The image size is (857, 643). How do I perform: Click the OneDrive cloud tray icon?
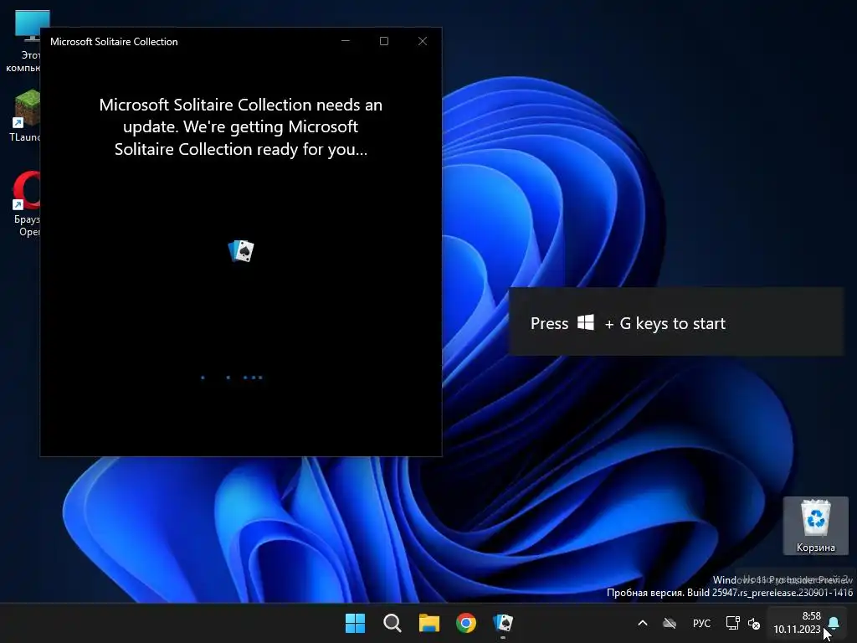click(x=670, y=623)
